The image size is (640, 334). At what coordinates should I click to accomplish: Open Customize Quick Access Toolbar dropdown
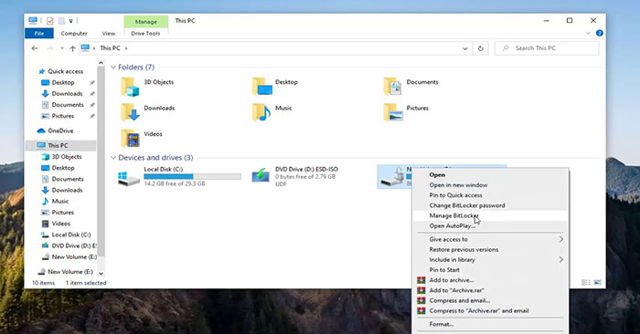[x=70, y=21]
